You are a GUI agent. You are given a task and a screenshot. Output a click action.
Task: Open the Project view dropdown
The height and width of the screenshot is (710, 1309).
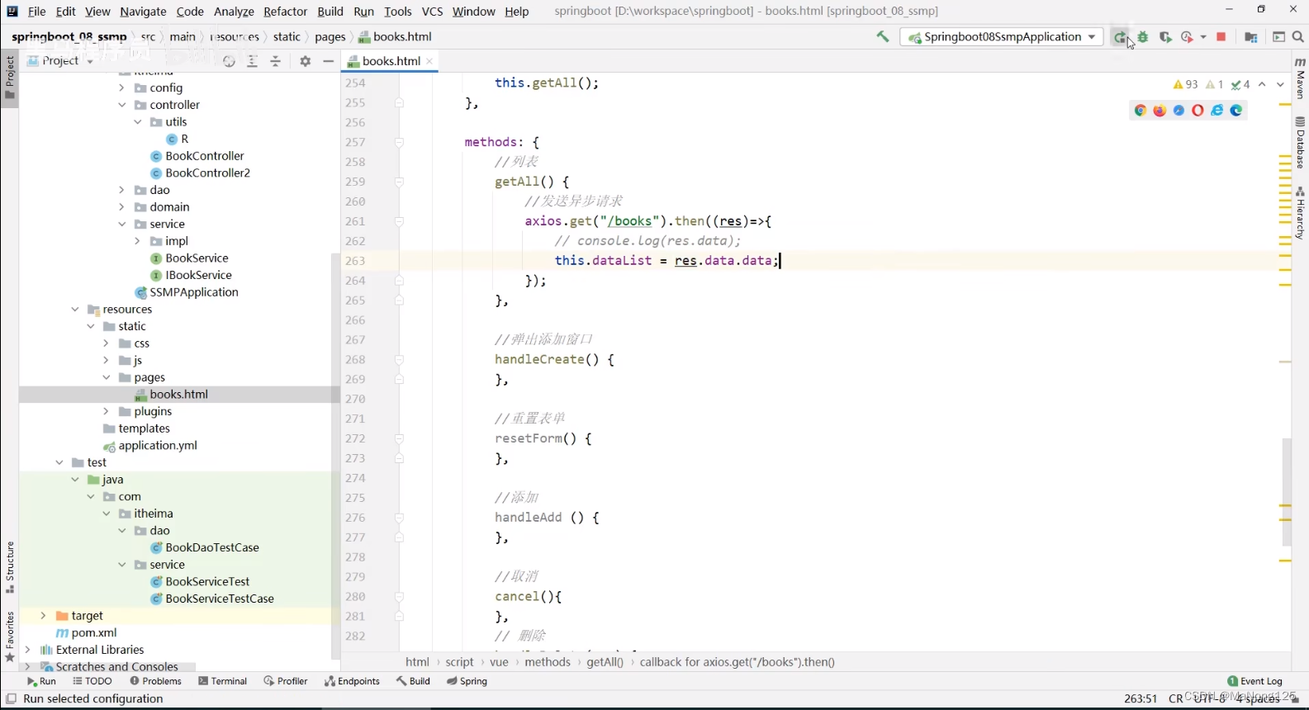tap(60, 61)
